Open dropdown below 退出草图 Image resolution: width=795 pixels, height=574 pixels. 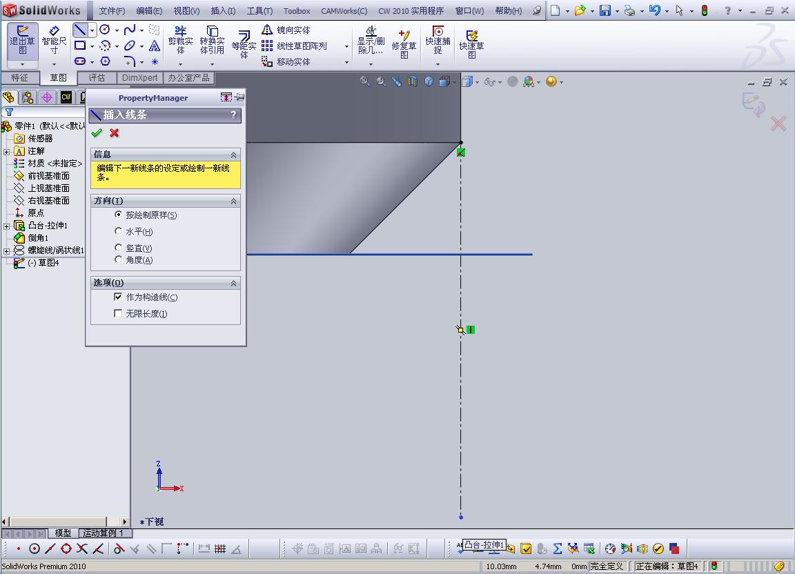(x=22, y=64)
